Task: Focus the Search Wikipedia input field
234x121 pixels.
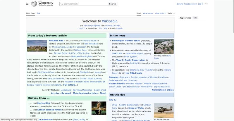Action: coord(84,4)
